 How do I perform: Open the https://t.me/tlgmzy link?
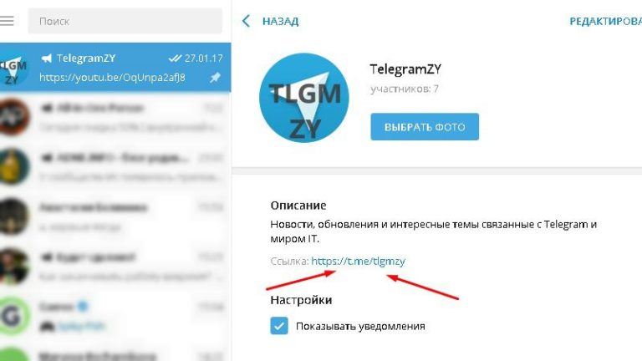[358, 261]
